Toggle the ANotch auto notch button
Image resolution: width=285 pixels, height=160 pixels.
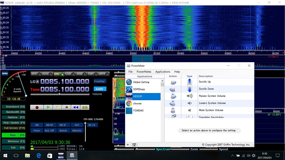77,130
